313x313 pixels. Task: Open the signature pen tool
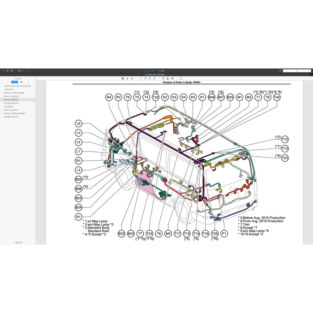tap(172, 79)
